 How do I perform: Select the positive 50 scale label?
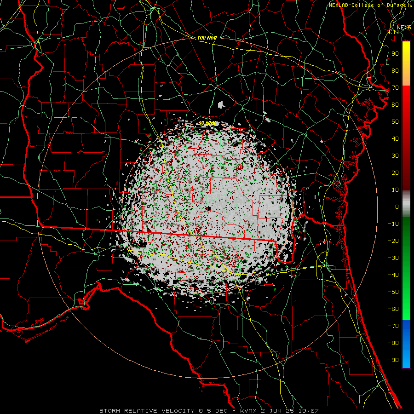[x=395, y=122]
